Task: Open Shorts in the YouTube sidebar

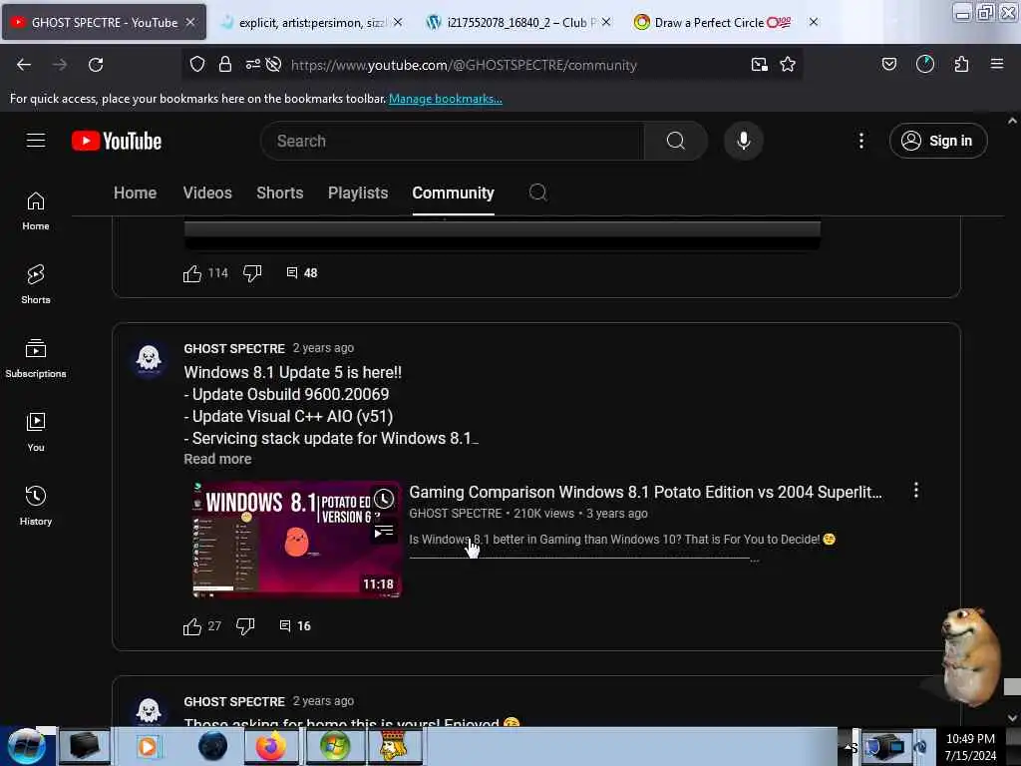Action: 36,284
